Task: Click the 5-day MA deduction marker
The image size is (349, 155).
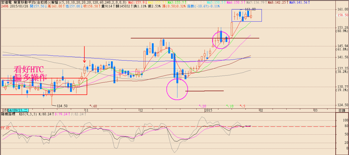Action: click(242, 106)
